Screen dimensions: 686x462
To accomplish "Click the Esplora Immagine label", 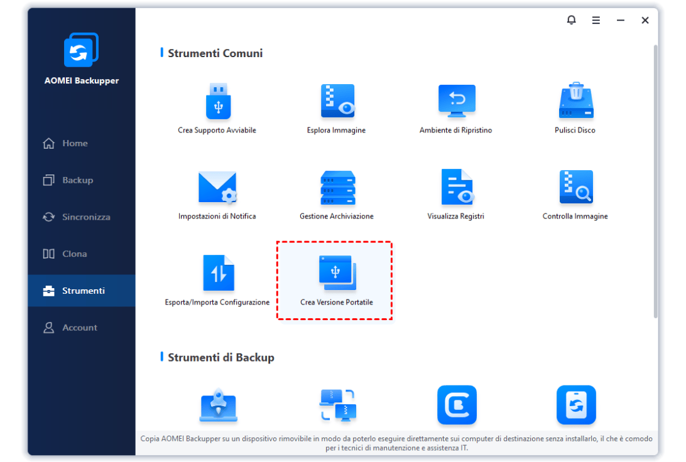I will (x=336, y=131).
